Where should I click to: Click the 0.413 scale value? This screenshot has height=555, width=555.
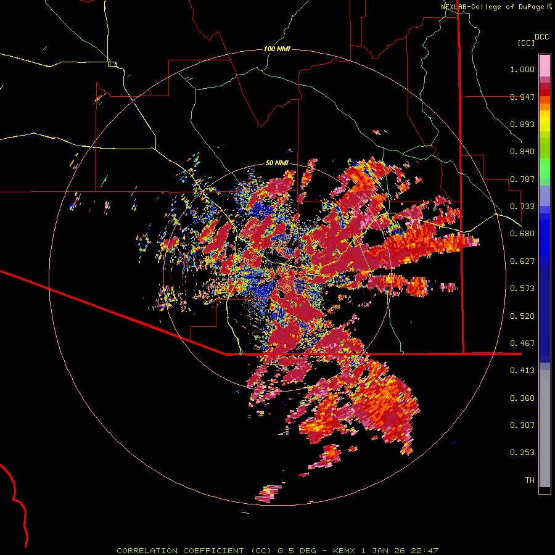522,371
